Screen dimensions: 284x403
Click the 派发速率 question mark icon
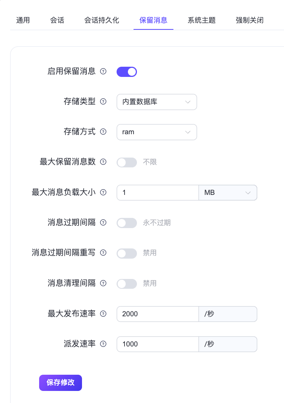(103, 344)
